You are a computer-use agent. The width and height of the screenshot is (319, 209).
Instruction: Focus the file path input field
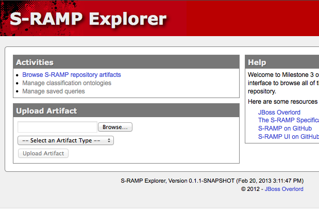click(x=57, y=127)
